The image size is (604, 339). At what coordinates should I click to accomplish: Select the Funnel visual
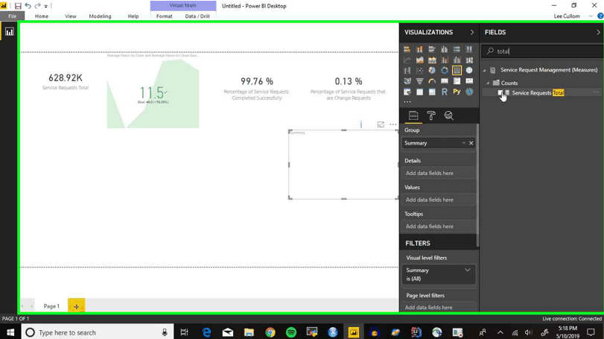[x=419, y=81]
